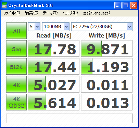Select the 4K write value 0.011
The height and width of the screenshot is (128, 139).
point(107,84)
